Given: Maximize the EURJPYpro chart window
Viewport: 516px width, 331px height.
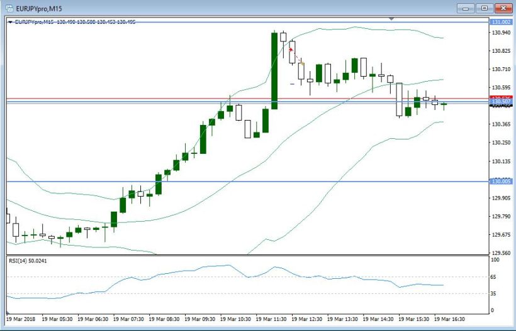Looking at the screenshot, I should 484,8.
